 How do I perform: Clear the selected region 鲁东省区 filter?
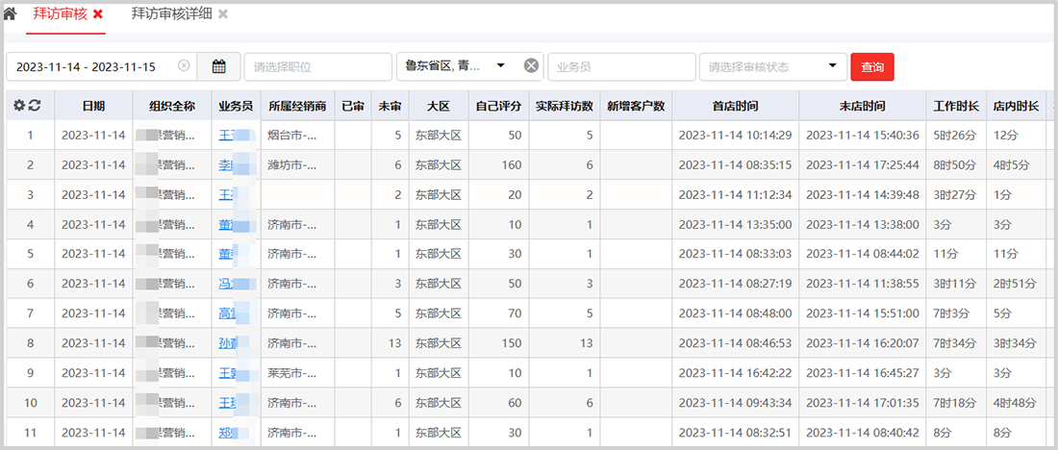click(531, 66)
